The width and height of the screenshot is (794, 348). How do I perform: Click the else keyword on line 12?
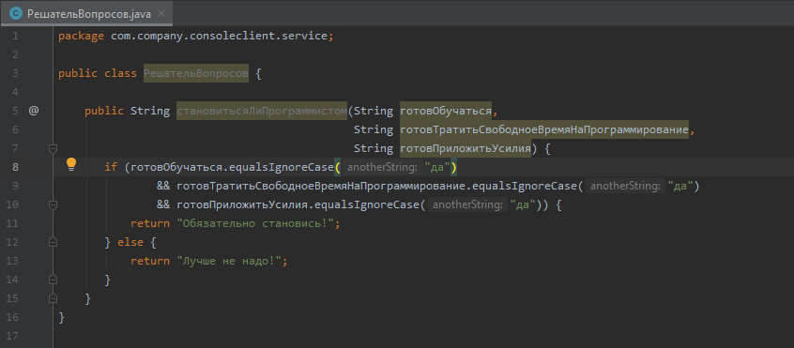pyautogui.click(x=130, y=242)
